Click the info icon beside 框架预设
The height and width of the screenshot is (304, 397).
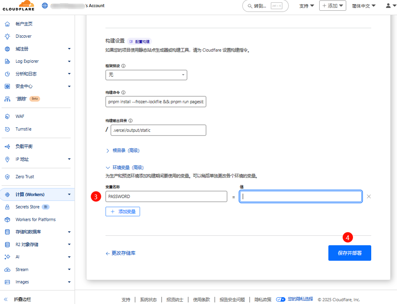tap(123, 66)
